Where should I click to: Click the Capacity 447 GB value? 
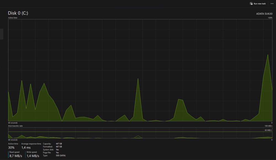point(59,144)
